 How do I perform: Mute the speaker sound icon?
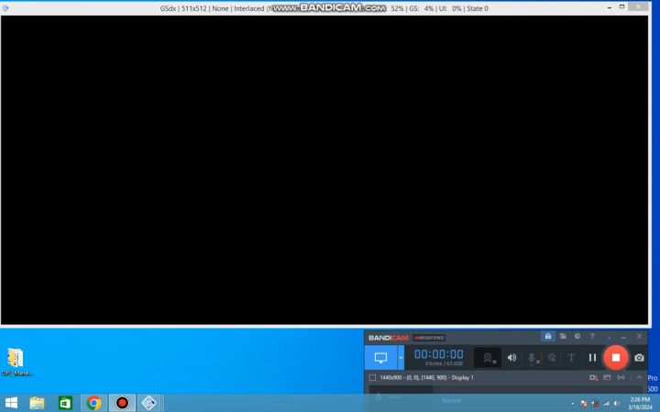coord(511,357)
